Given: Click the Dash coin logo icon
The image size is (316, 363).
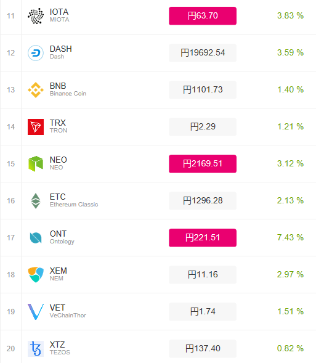Looking at the screenshot, I should (x=36, y=53).
